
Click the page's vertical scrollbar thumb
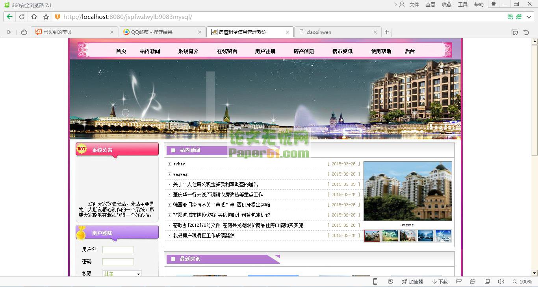tap(534, 100)
